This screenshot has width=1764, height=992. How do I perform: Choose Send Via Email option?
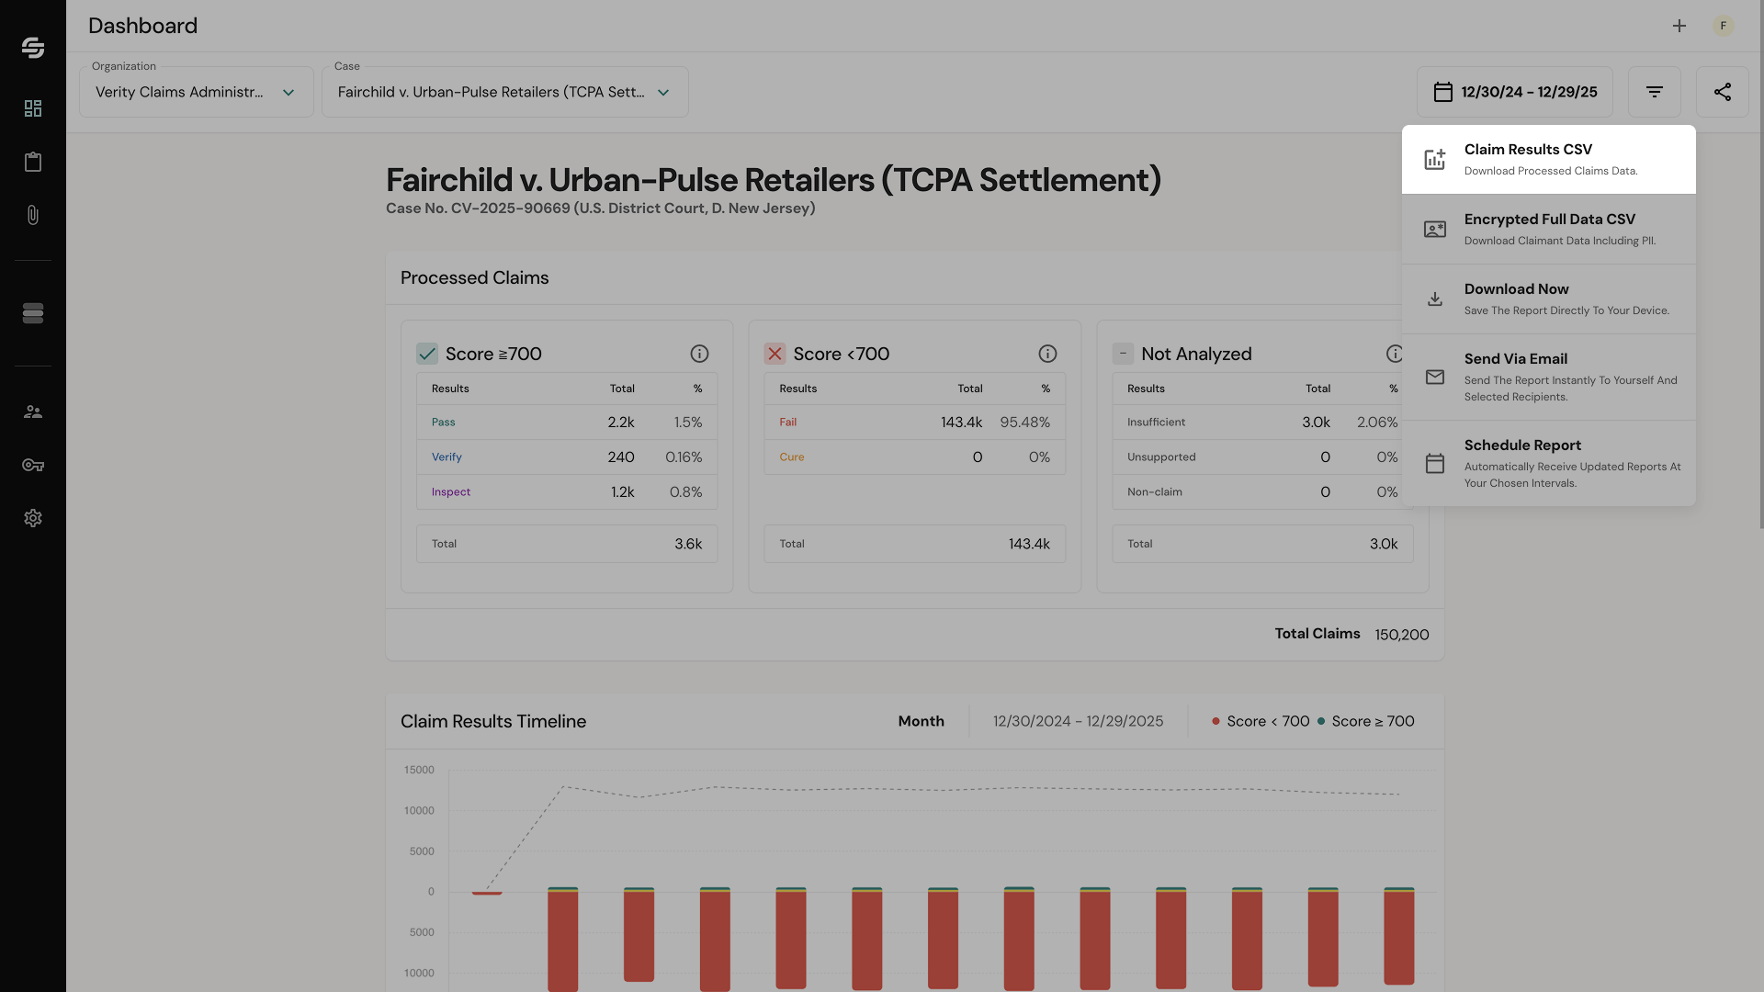(1549, 377)
